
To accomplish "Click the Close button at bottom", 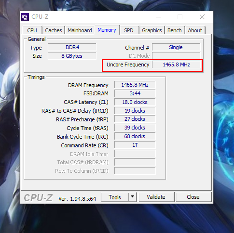I will 193,197.
